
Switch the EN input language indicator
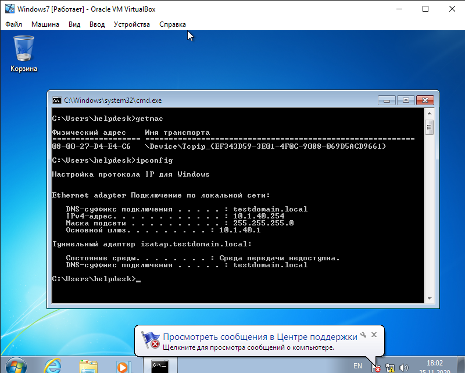(357, 367)
